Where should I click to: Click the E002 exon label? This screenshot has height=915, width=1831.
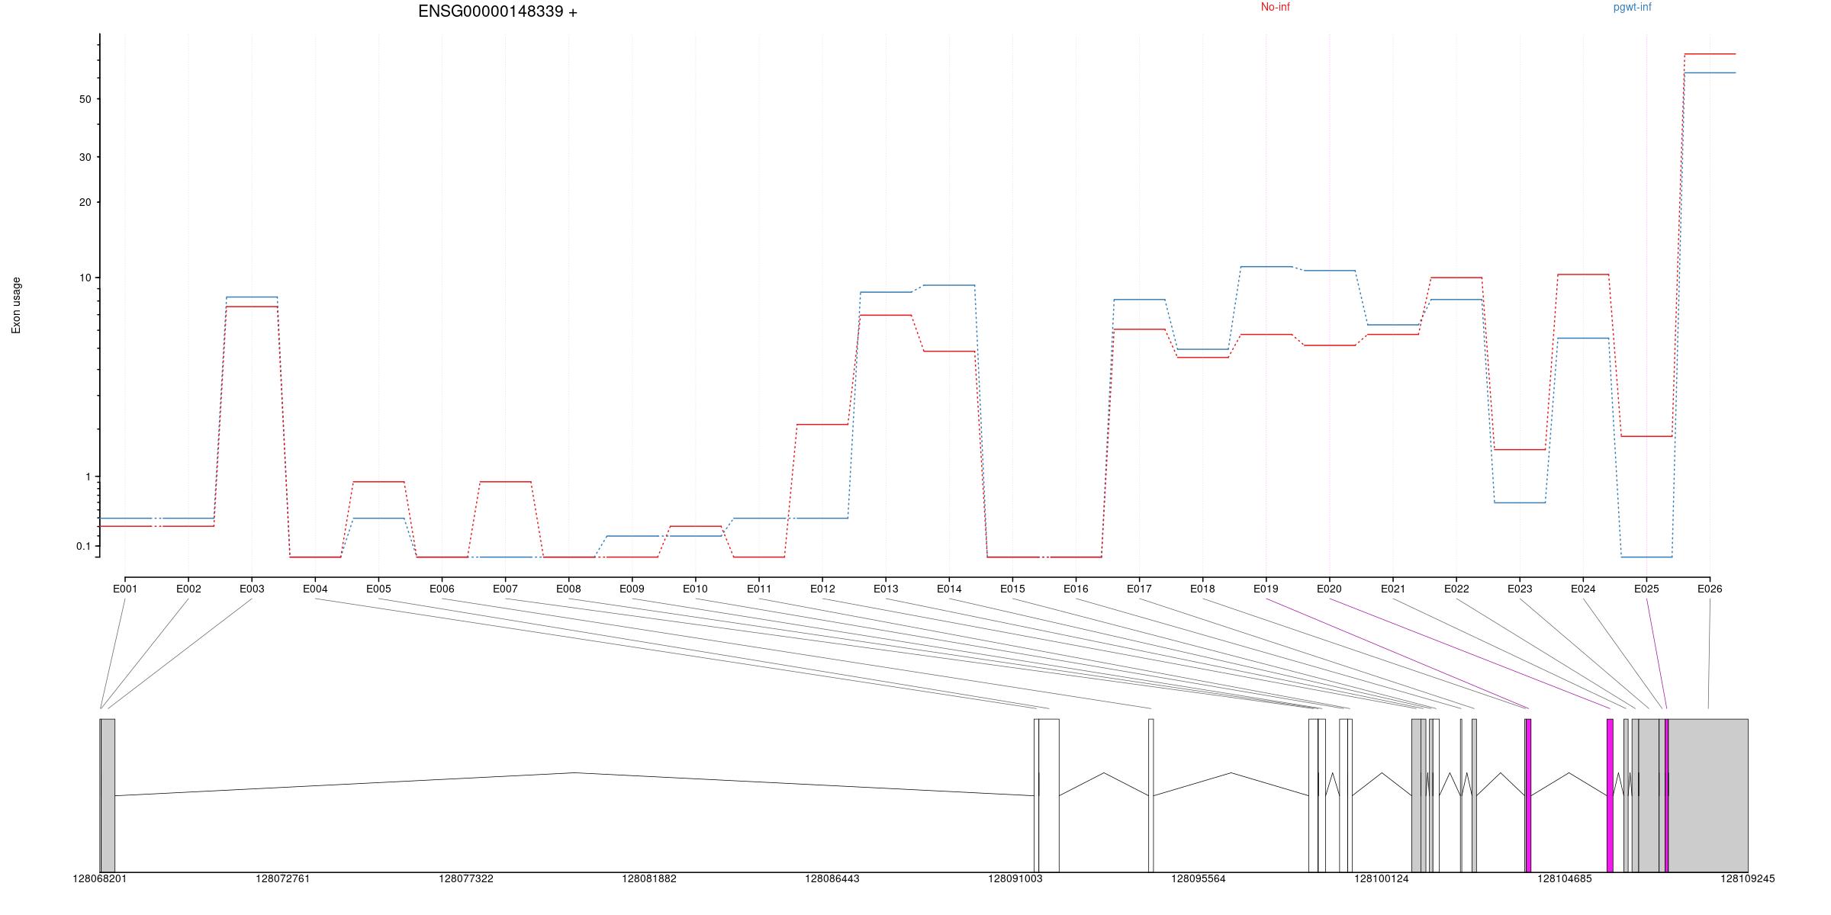click(x=188, y=589)
